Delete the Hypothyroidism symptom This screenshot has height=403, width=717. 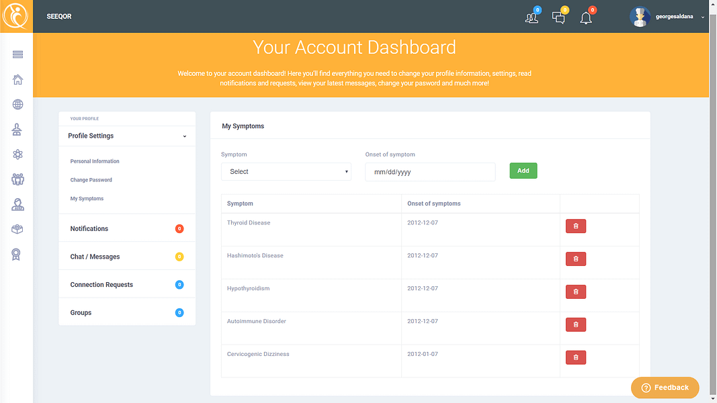pyautogui.click(x=576, y=292)
